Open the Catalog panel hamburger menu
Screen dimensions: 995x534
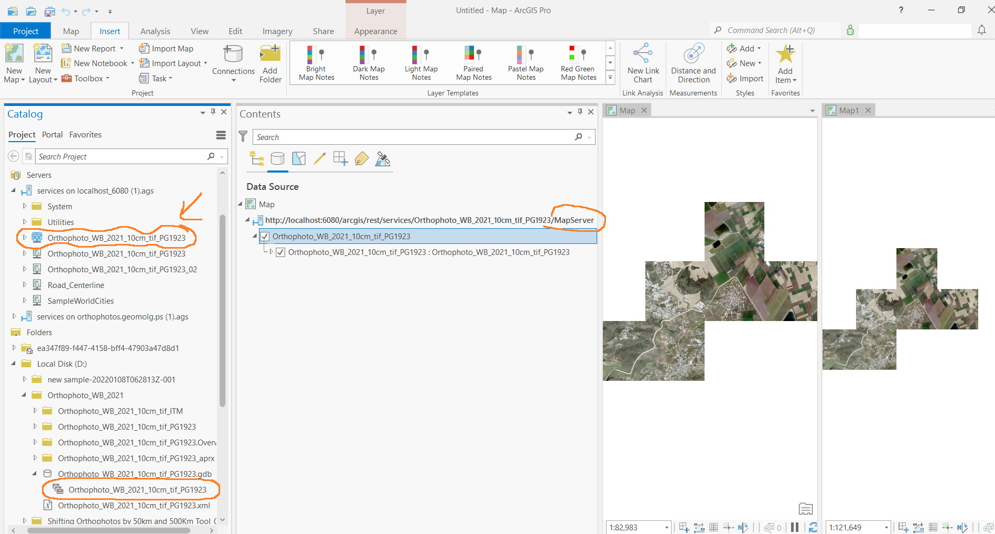coord(220,135)
